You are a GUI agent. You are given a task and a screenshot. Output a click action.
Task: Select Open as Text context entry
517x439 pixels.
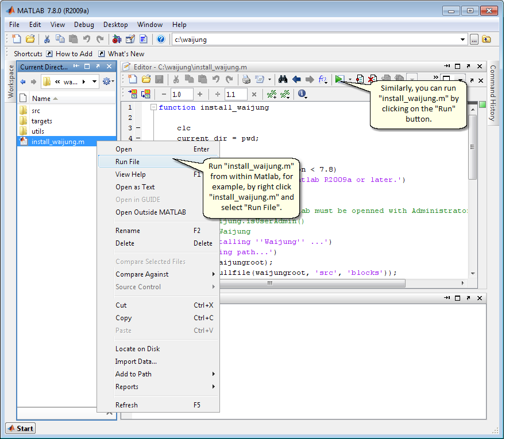coord(159,187)
